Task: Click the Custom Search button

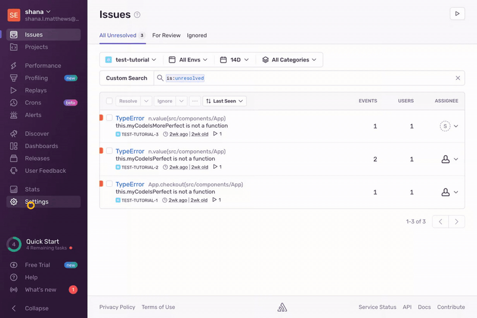Action: tap(126, 78)
